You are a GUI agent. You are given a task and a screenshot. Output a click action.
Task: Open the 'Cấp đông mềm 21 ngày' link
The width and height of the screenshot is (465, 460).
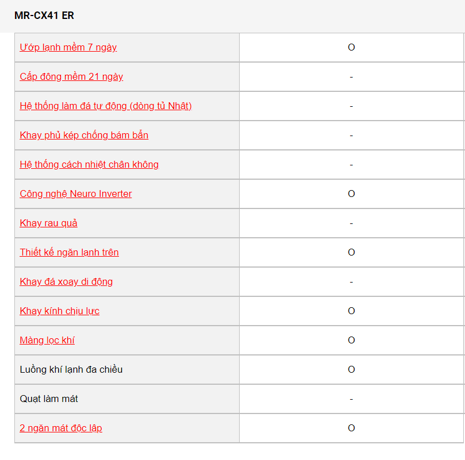pyautogui.click(x=71, y=77)
